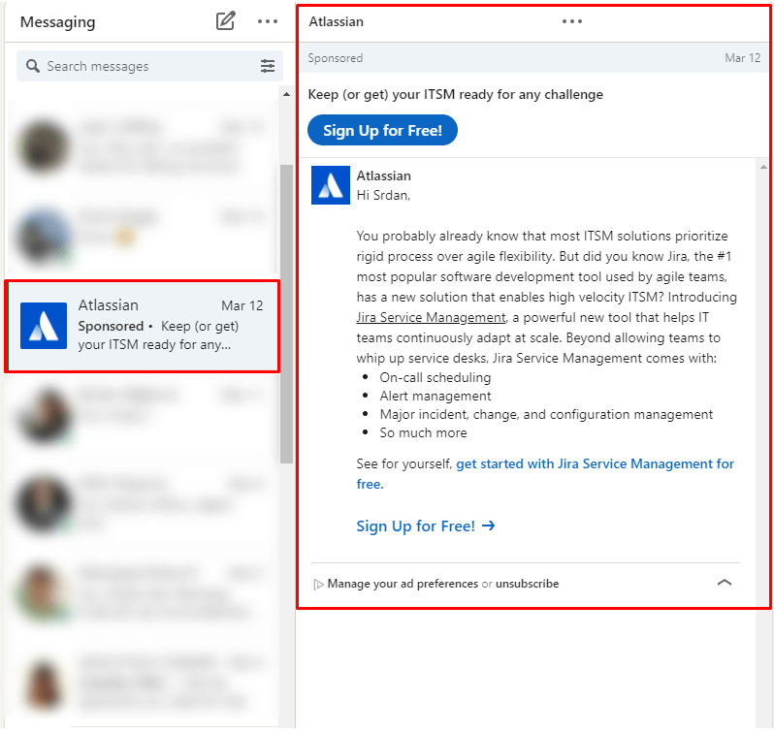Click the search magnifier icon
774x733 pixels.
pyautogui.click(x=33, y=66)
